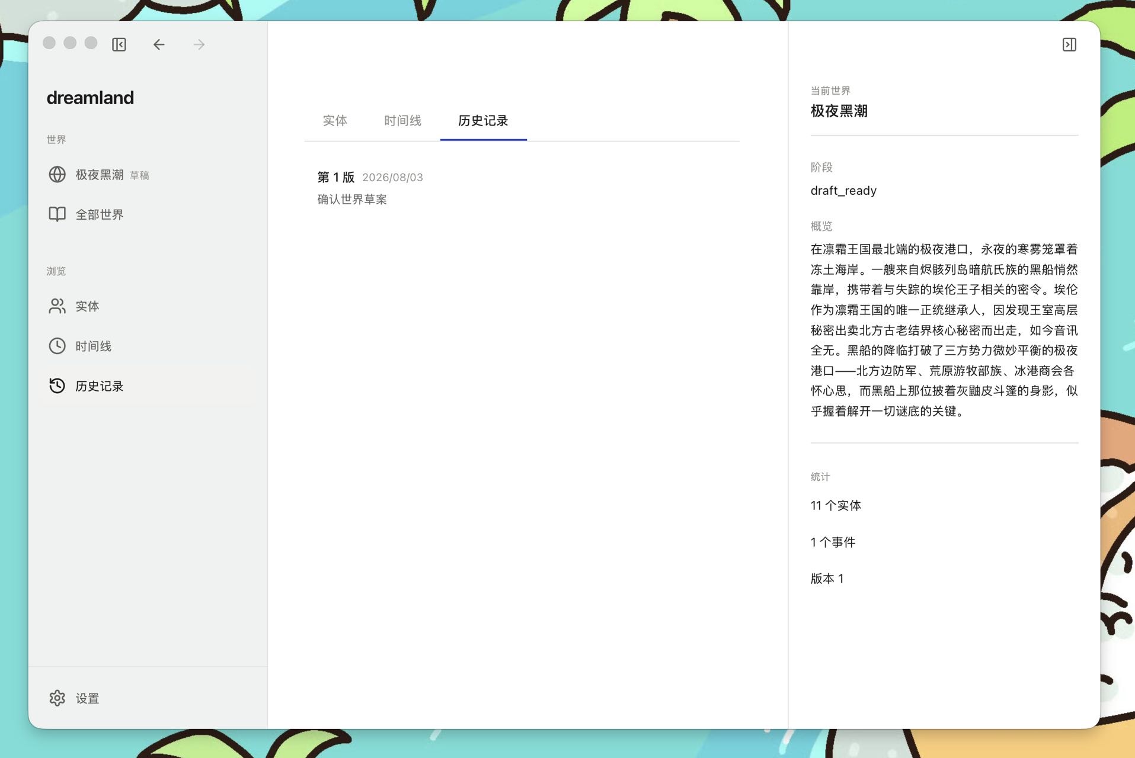The height and width of the screenshot is (758, 1135).
Task: Click the 极夜黑潮 heading in details panel
Action: point(839,111)
